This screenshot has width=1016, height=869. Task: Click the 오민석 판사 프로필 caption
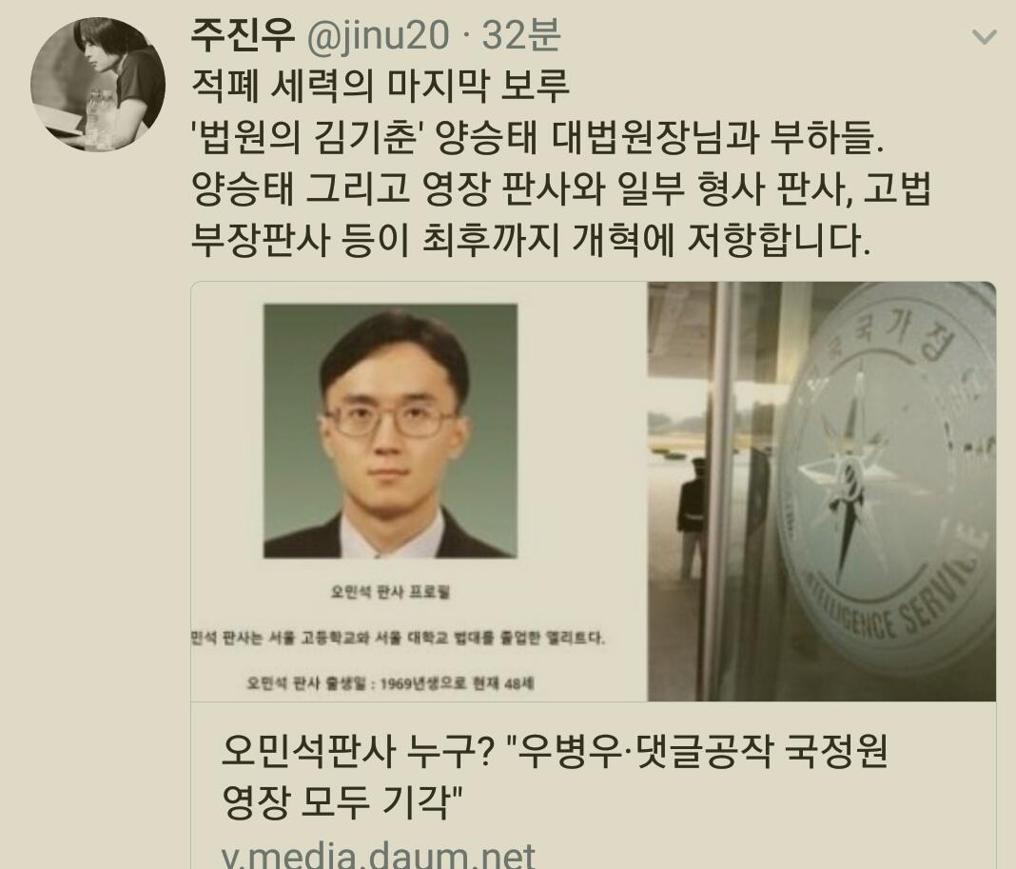tap(390, 591)
